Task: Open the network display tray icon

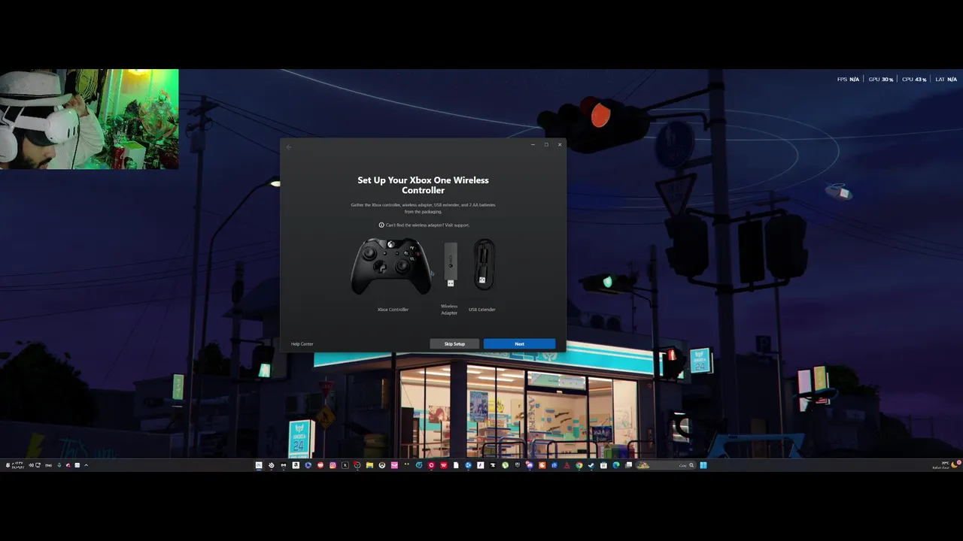Action: coord(38,465)
